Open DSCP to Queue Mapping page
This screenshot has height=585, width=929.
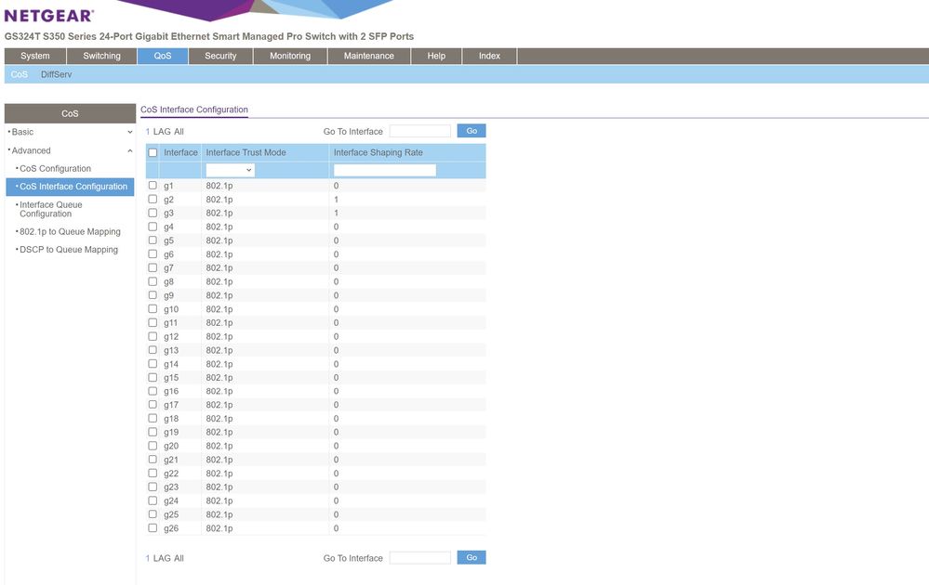tap(69, 250)
